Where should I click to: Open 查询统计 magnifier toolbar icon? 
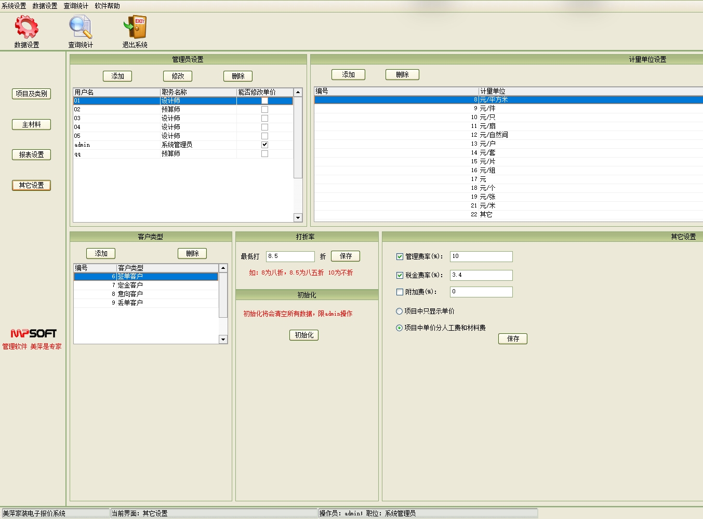[x=81, y=28]
